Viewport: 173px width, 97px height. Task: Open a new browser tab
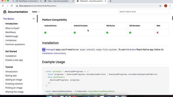point(111,1)
